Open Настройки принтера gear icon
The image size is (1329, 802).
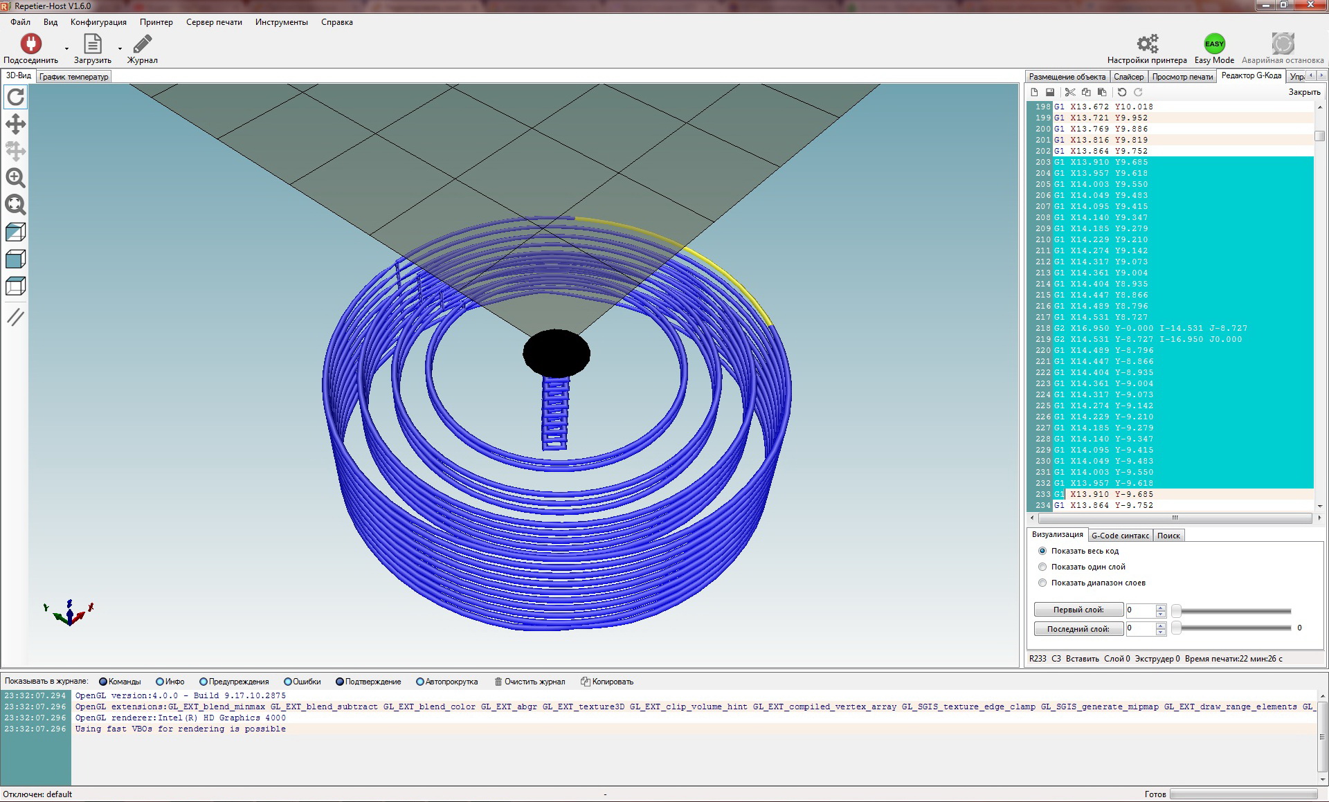click(1147, 44)
